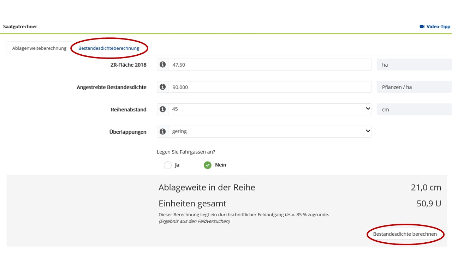Select the Ja radio button for Fahrgassen

click(168, 165)
